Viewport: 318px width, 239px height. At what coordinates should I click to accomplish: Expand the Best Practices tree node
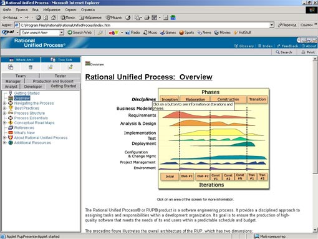pyautogui.click(x=4, y=108)
